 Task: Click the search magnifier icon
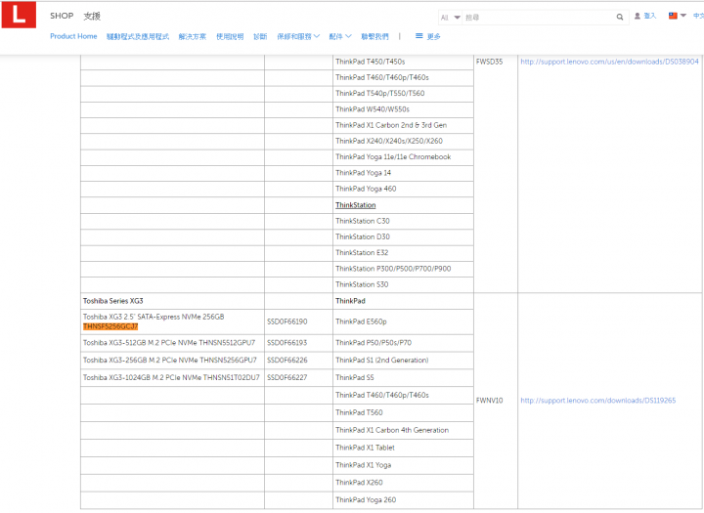click(620, 17)
